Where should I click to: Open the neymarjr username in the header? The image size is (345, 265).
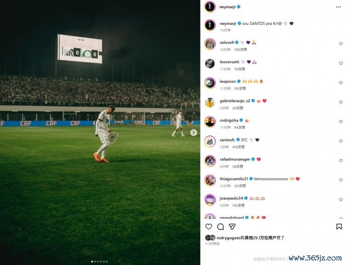tap(227, 7)
